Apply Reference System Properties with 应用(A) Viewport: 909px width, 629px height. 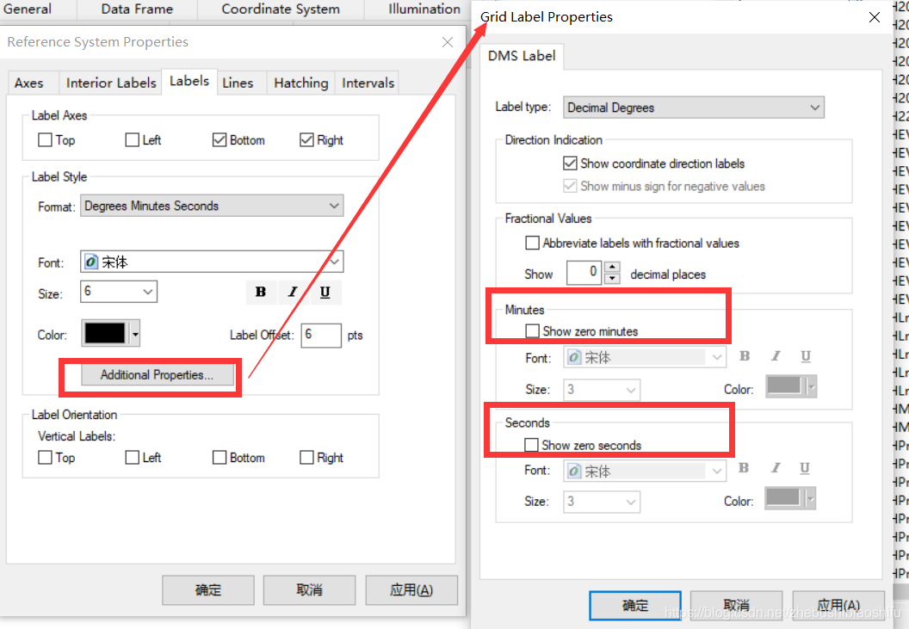point(411,590)
